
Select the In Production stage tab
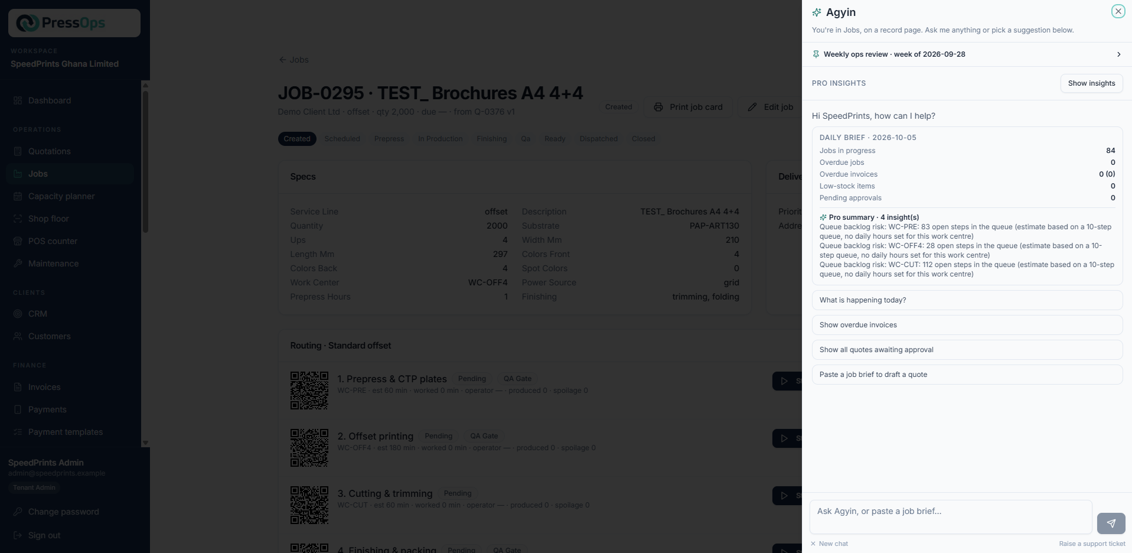(x=441, y=139)
